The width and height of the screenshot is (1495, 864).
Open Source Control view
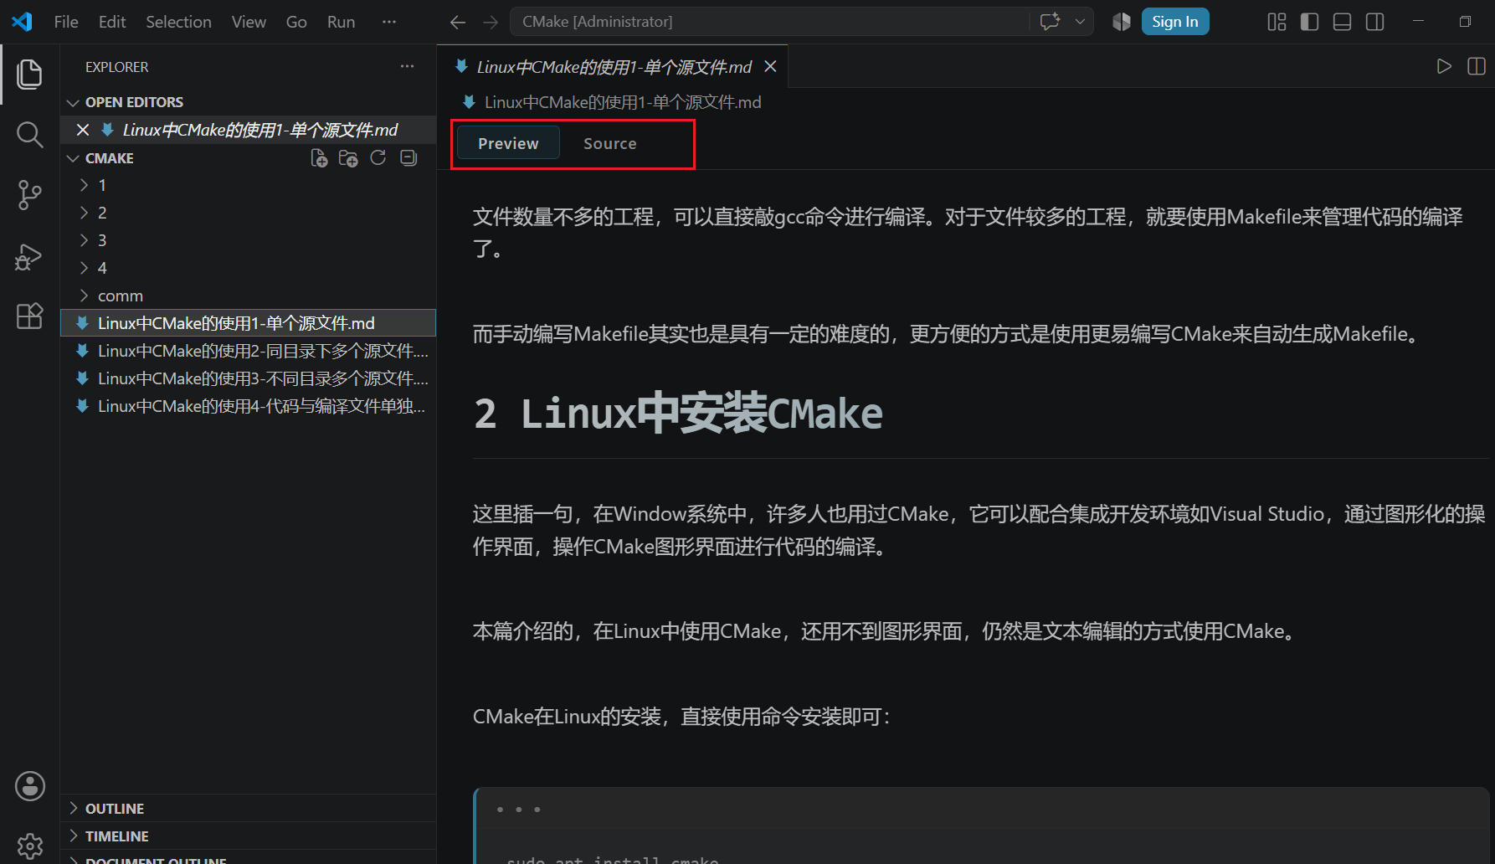pyautogui.click(x=29, y=195)
